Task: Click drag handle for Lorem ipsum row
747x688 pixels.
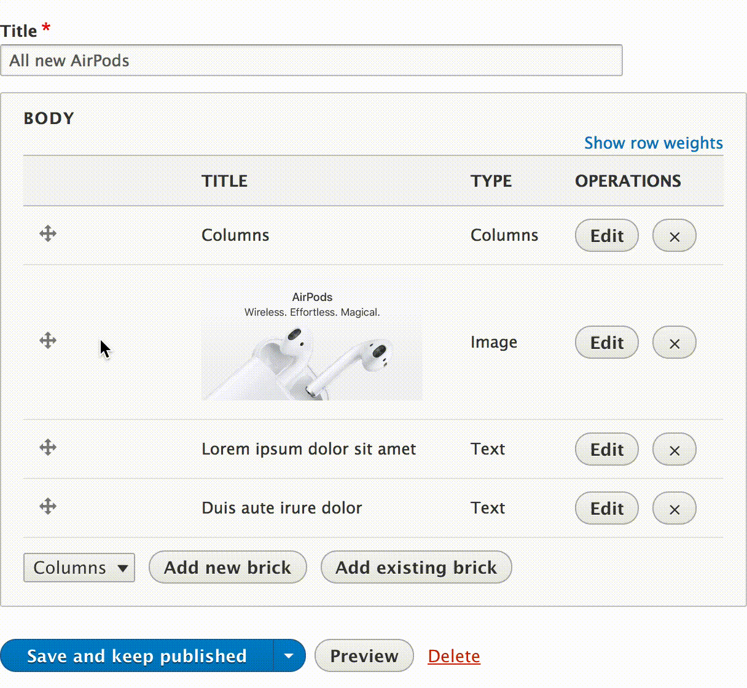Action: pyautogui.click(x=48, y=447)
